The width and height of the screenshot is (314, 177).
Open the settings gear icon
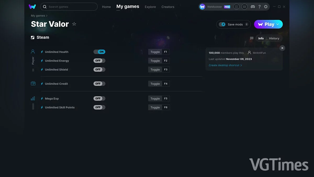click(266, 7)
